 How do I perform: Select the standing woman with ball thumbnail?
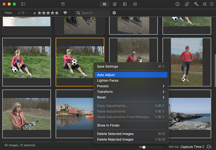(x=187, y=62)
